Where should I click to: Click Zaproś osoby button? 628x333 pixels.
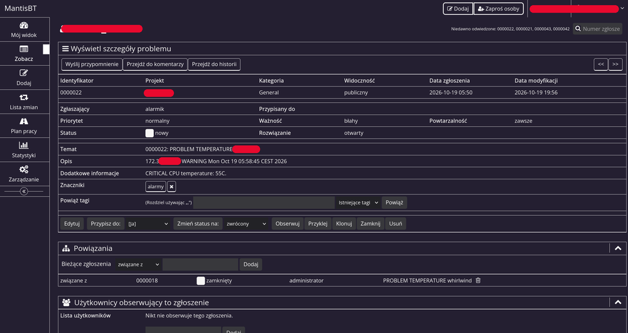pos(498,9)
